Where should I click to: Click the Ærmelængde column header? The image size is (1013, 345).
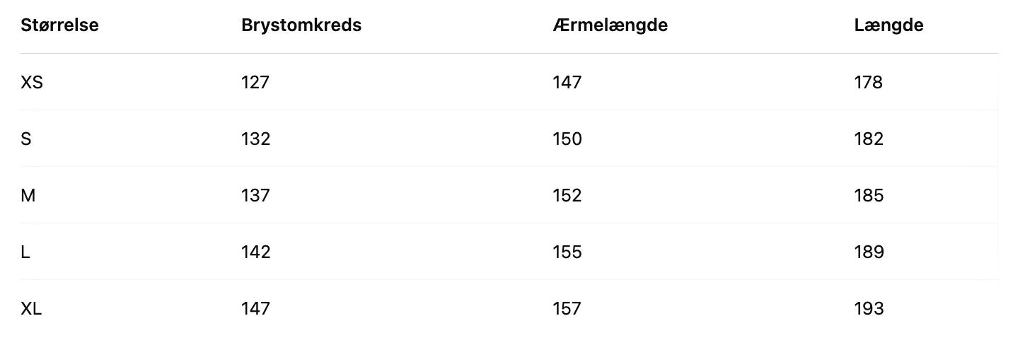pyautogui.click(x=610, y=25)
